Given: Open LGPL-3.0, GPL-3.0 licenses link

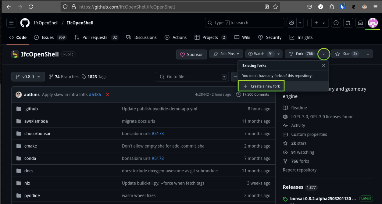Looking at the screenshot, I should coord(318,117).
